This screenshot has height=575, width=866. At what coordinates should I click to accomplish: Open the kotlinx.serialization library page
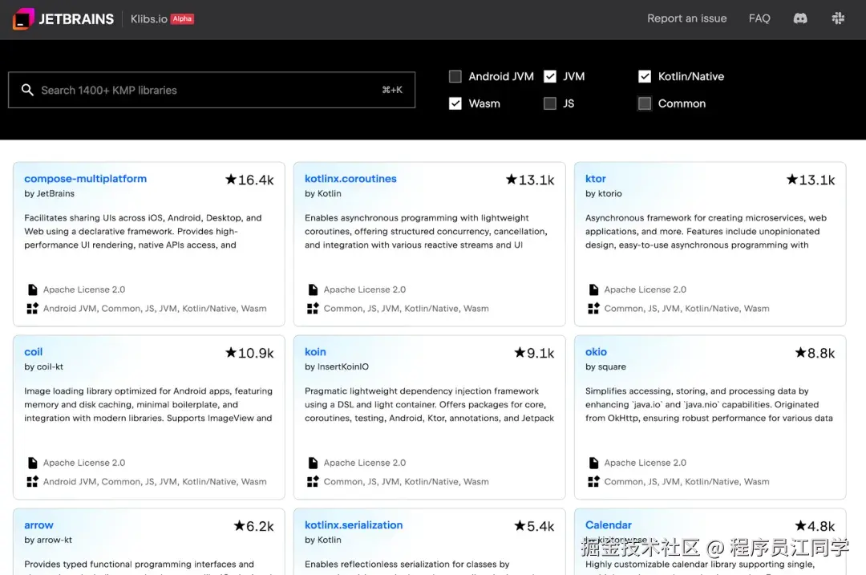click(354, 524)
